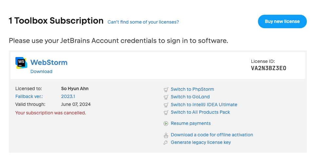Click the Your subscription was cancelled message
Screen dimensions: 316x157
tap(50, 113)
